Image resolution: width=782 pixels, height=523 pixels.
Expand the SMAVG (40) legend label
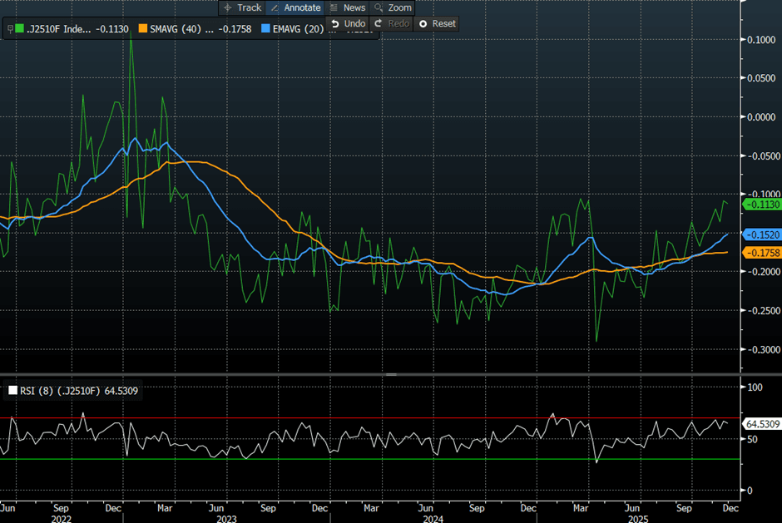pyautogui.click(x=176, y=30)
